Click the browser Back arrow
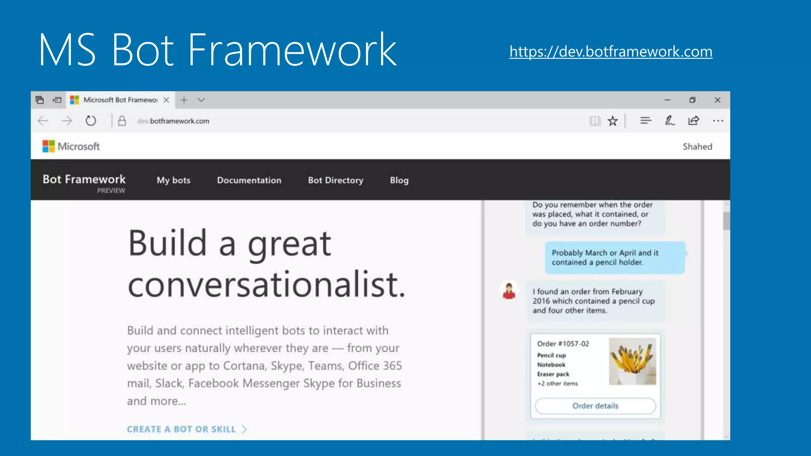 43,121
